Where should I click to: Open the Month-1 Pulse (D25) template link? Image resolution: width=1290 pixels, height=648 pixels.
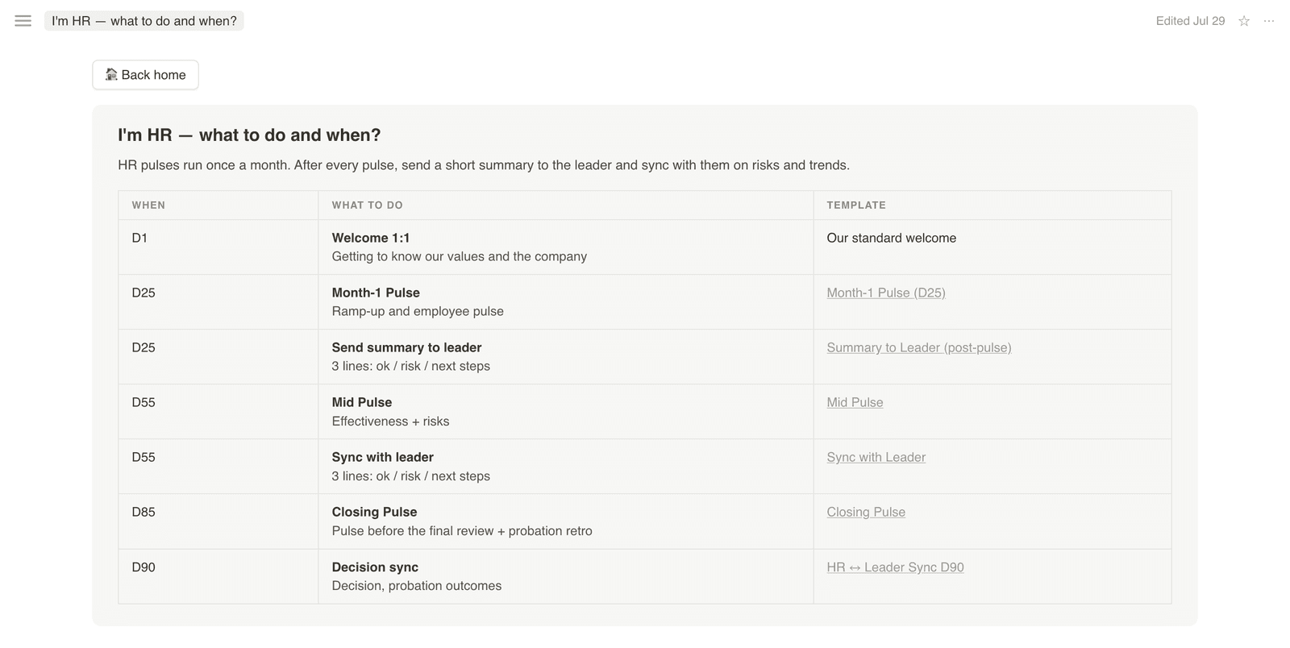click(x=885, y=293)
